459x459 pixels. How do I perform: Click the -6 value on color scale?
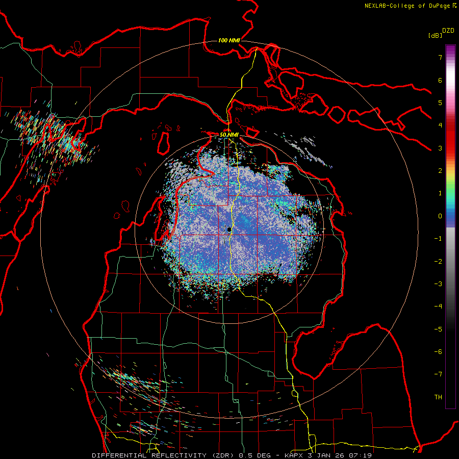[x=438, y=352]
